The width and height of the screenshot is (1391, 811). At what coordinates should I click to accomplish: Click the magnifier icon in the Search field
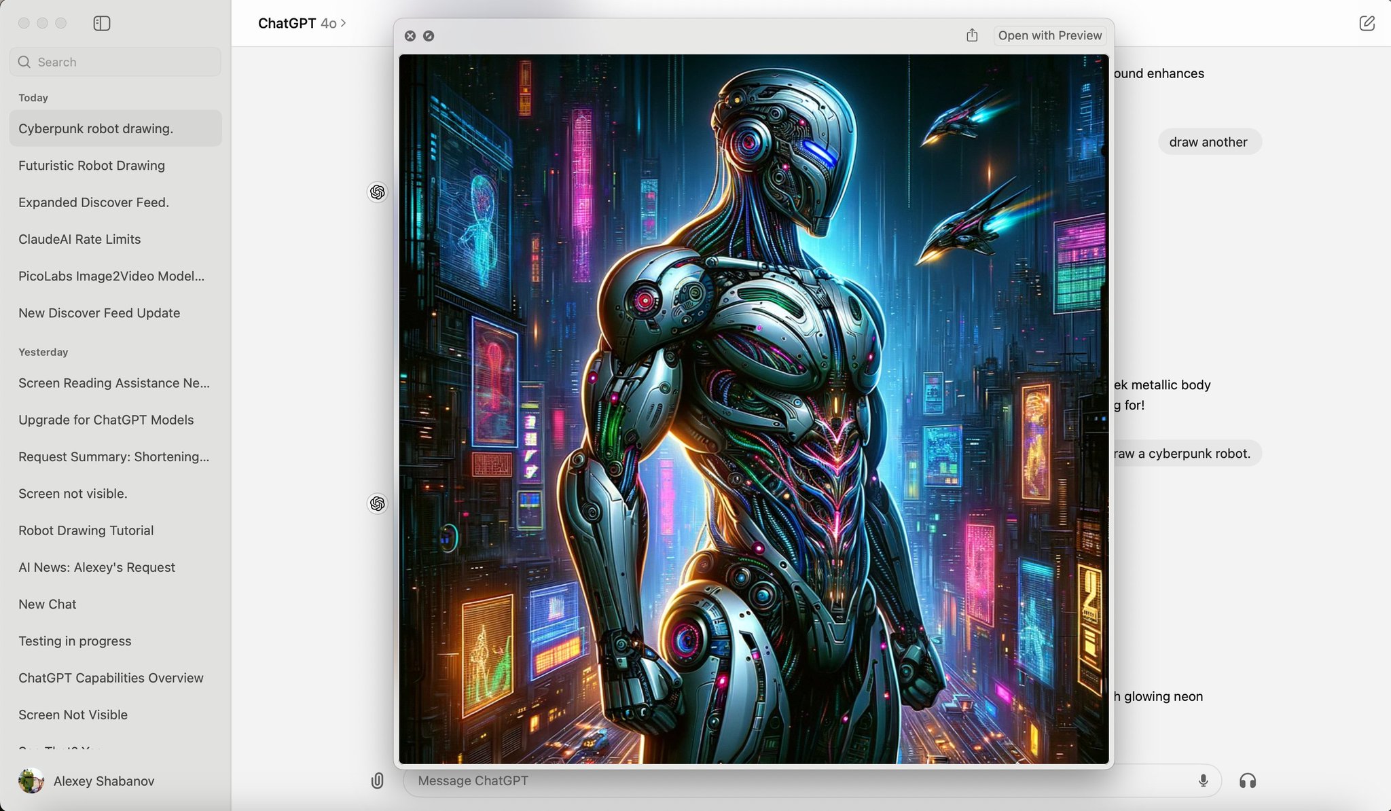click(24, 62)
